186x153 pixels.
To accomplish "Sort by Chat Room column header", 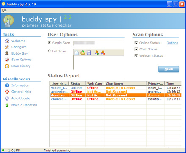I will point(125,84).
